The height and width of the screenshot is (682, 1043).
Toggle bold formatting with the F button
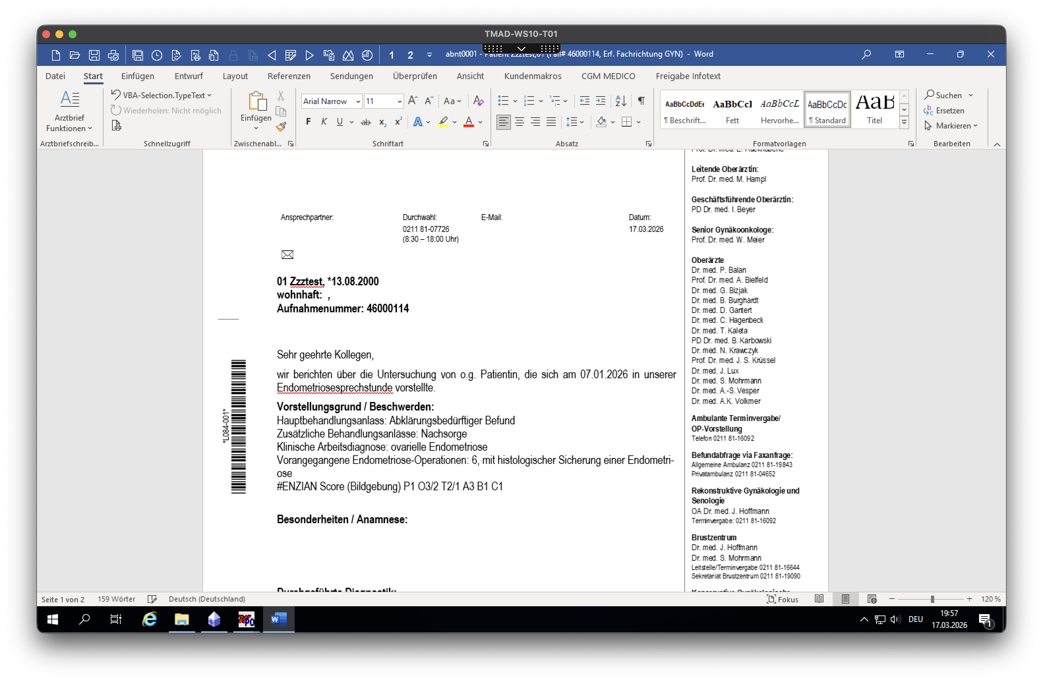tap(308, 122)
